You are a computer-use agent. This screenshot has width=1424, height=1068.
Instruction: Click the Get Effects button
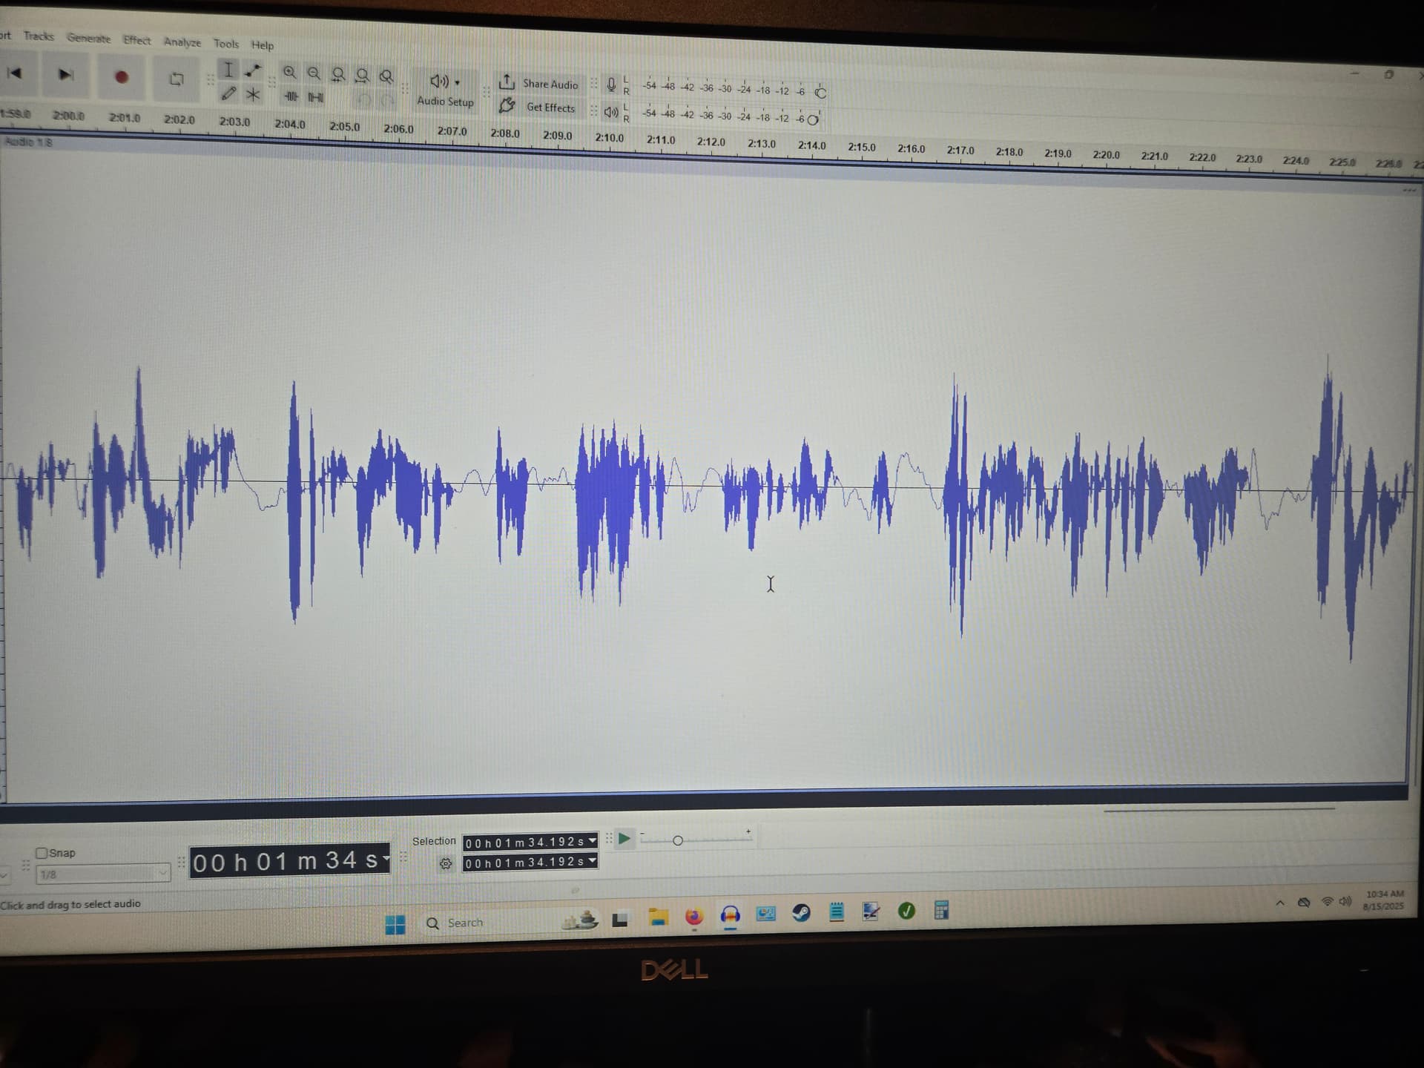tap(538, 107)
